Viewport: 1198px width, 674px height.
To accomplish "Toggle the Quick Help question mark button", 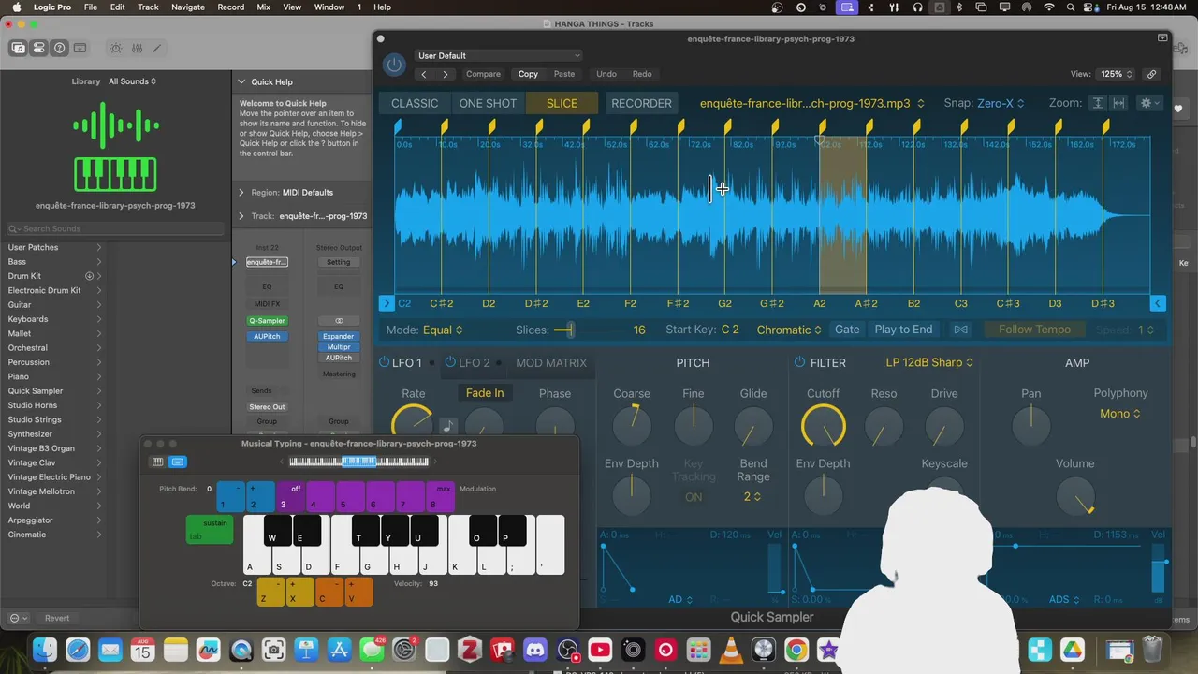I will coord(60,48).
